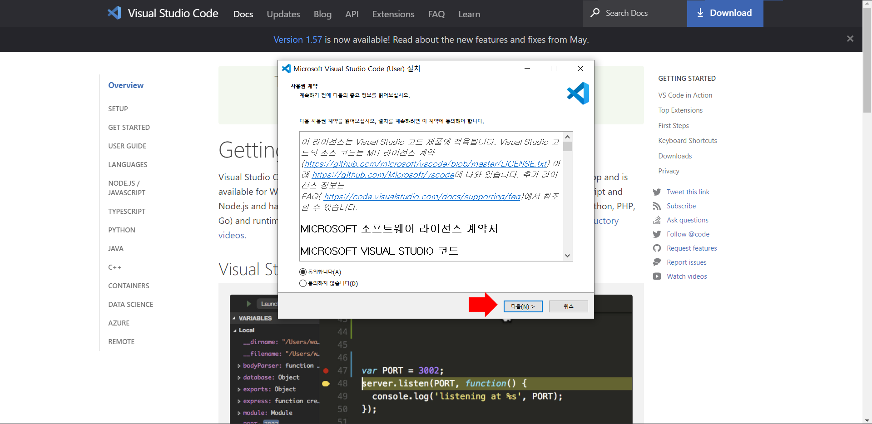The height and width of the screenshot is (424, 872).
Task: Open SETUP in left sidebar
Action: (118, 109)
